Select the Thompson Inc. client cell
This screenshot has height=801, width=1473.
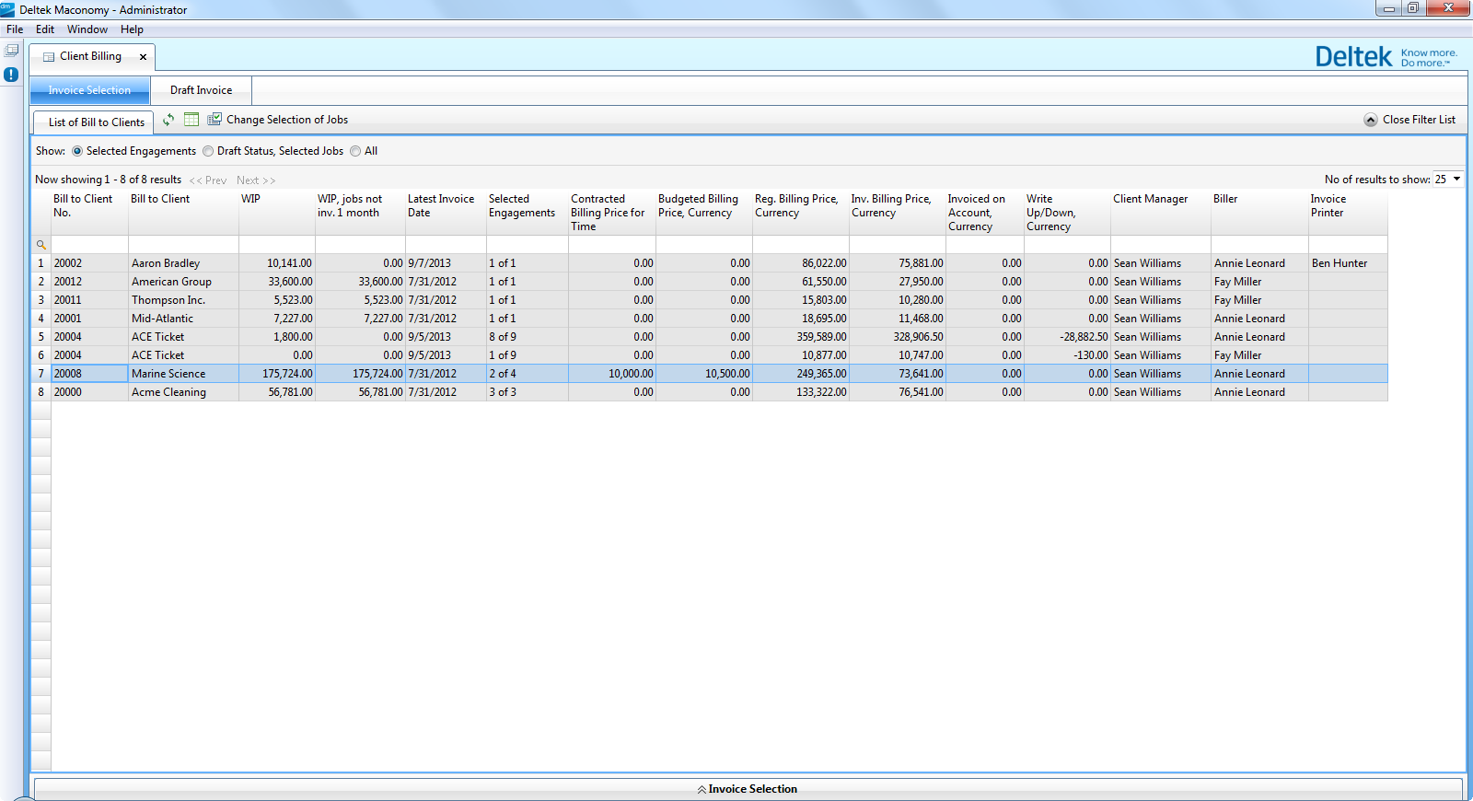click(183, 300)
